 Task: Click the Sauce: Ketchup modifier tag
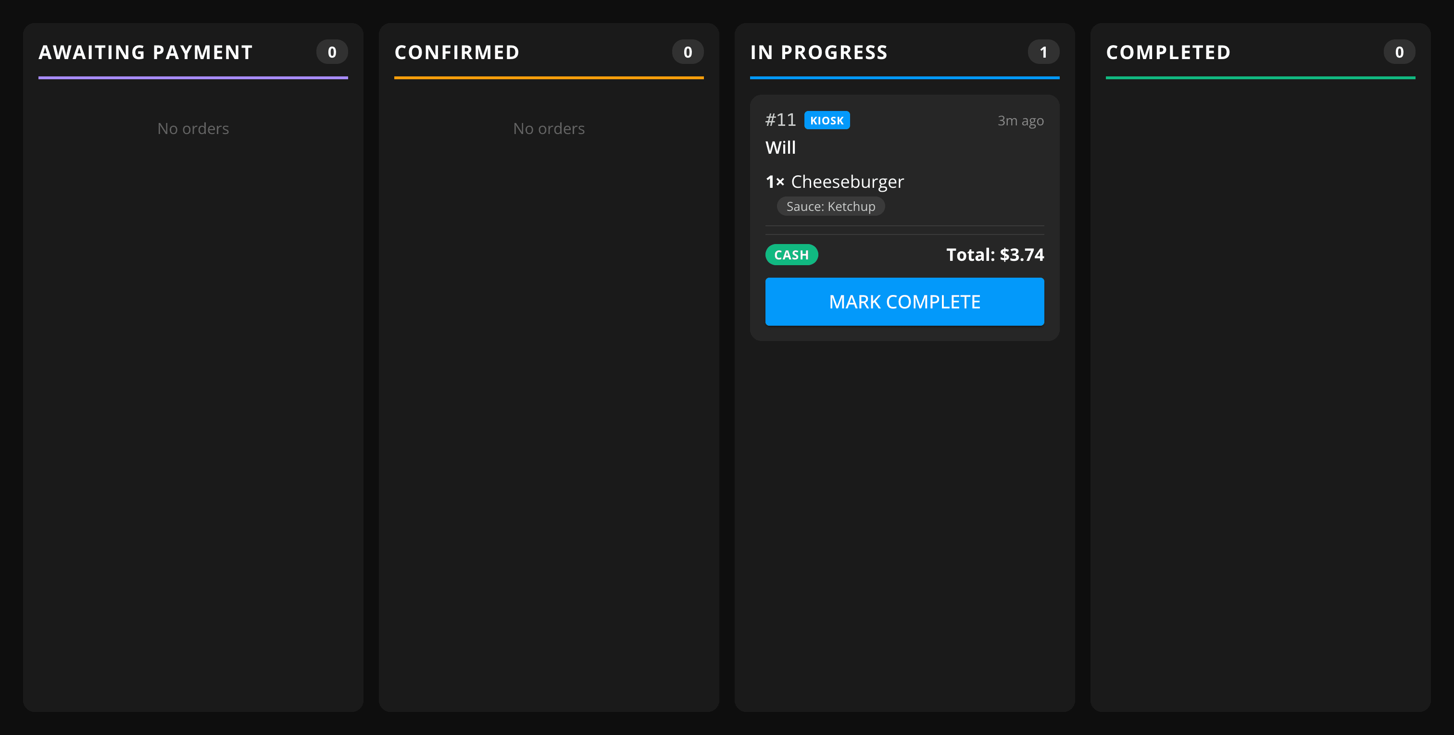tap(831, 207)
